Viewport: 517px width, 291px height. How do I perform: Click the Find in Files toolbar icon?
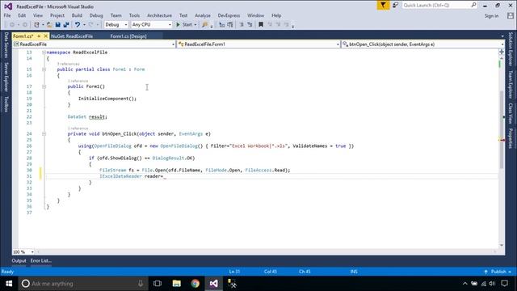point(205,25)
